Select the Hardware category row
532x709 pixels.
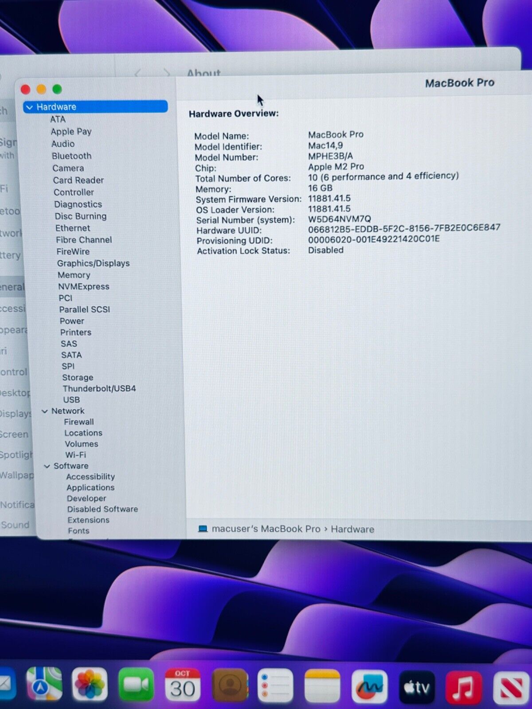[95, 107]
